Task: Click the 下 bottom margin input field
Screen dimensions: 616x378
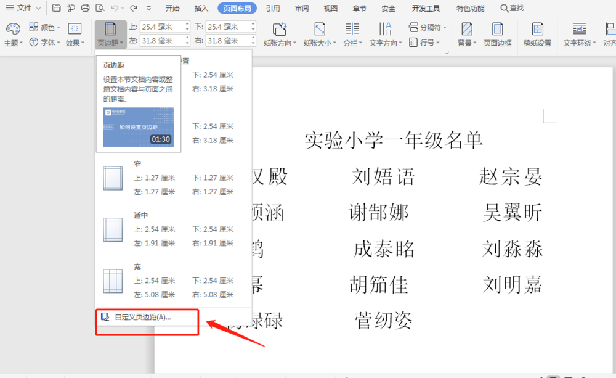Action: pyautogui.click(x=229, y=27)
